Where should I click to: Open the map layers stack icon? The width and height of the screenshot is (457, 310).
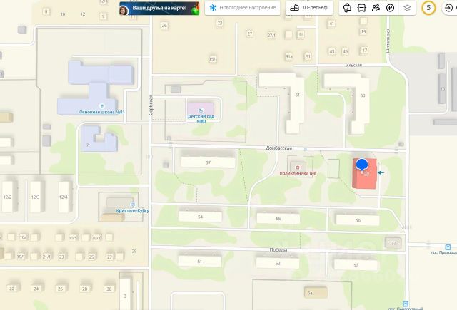407,8
